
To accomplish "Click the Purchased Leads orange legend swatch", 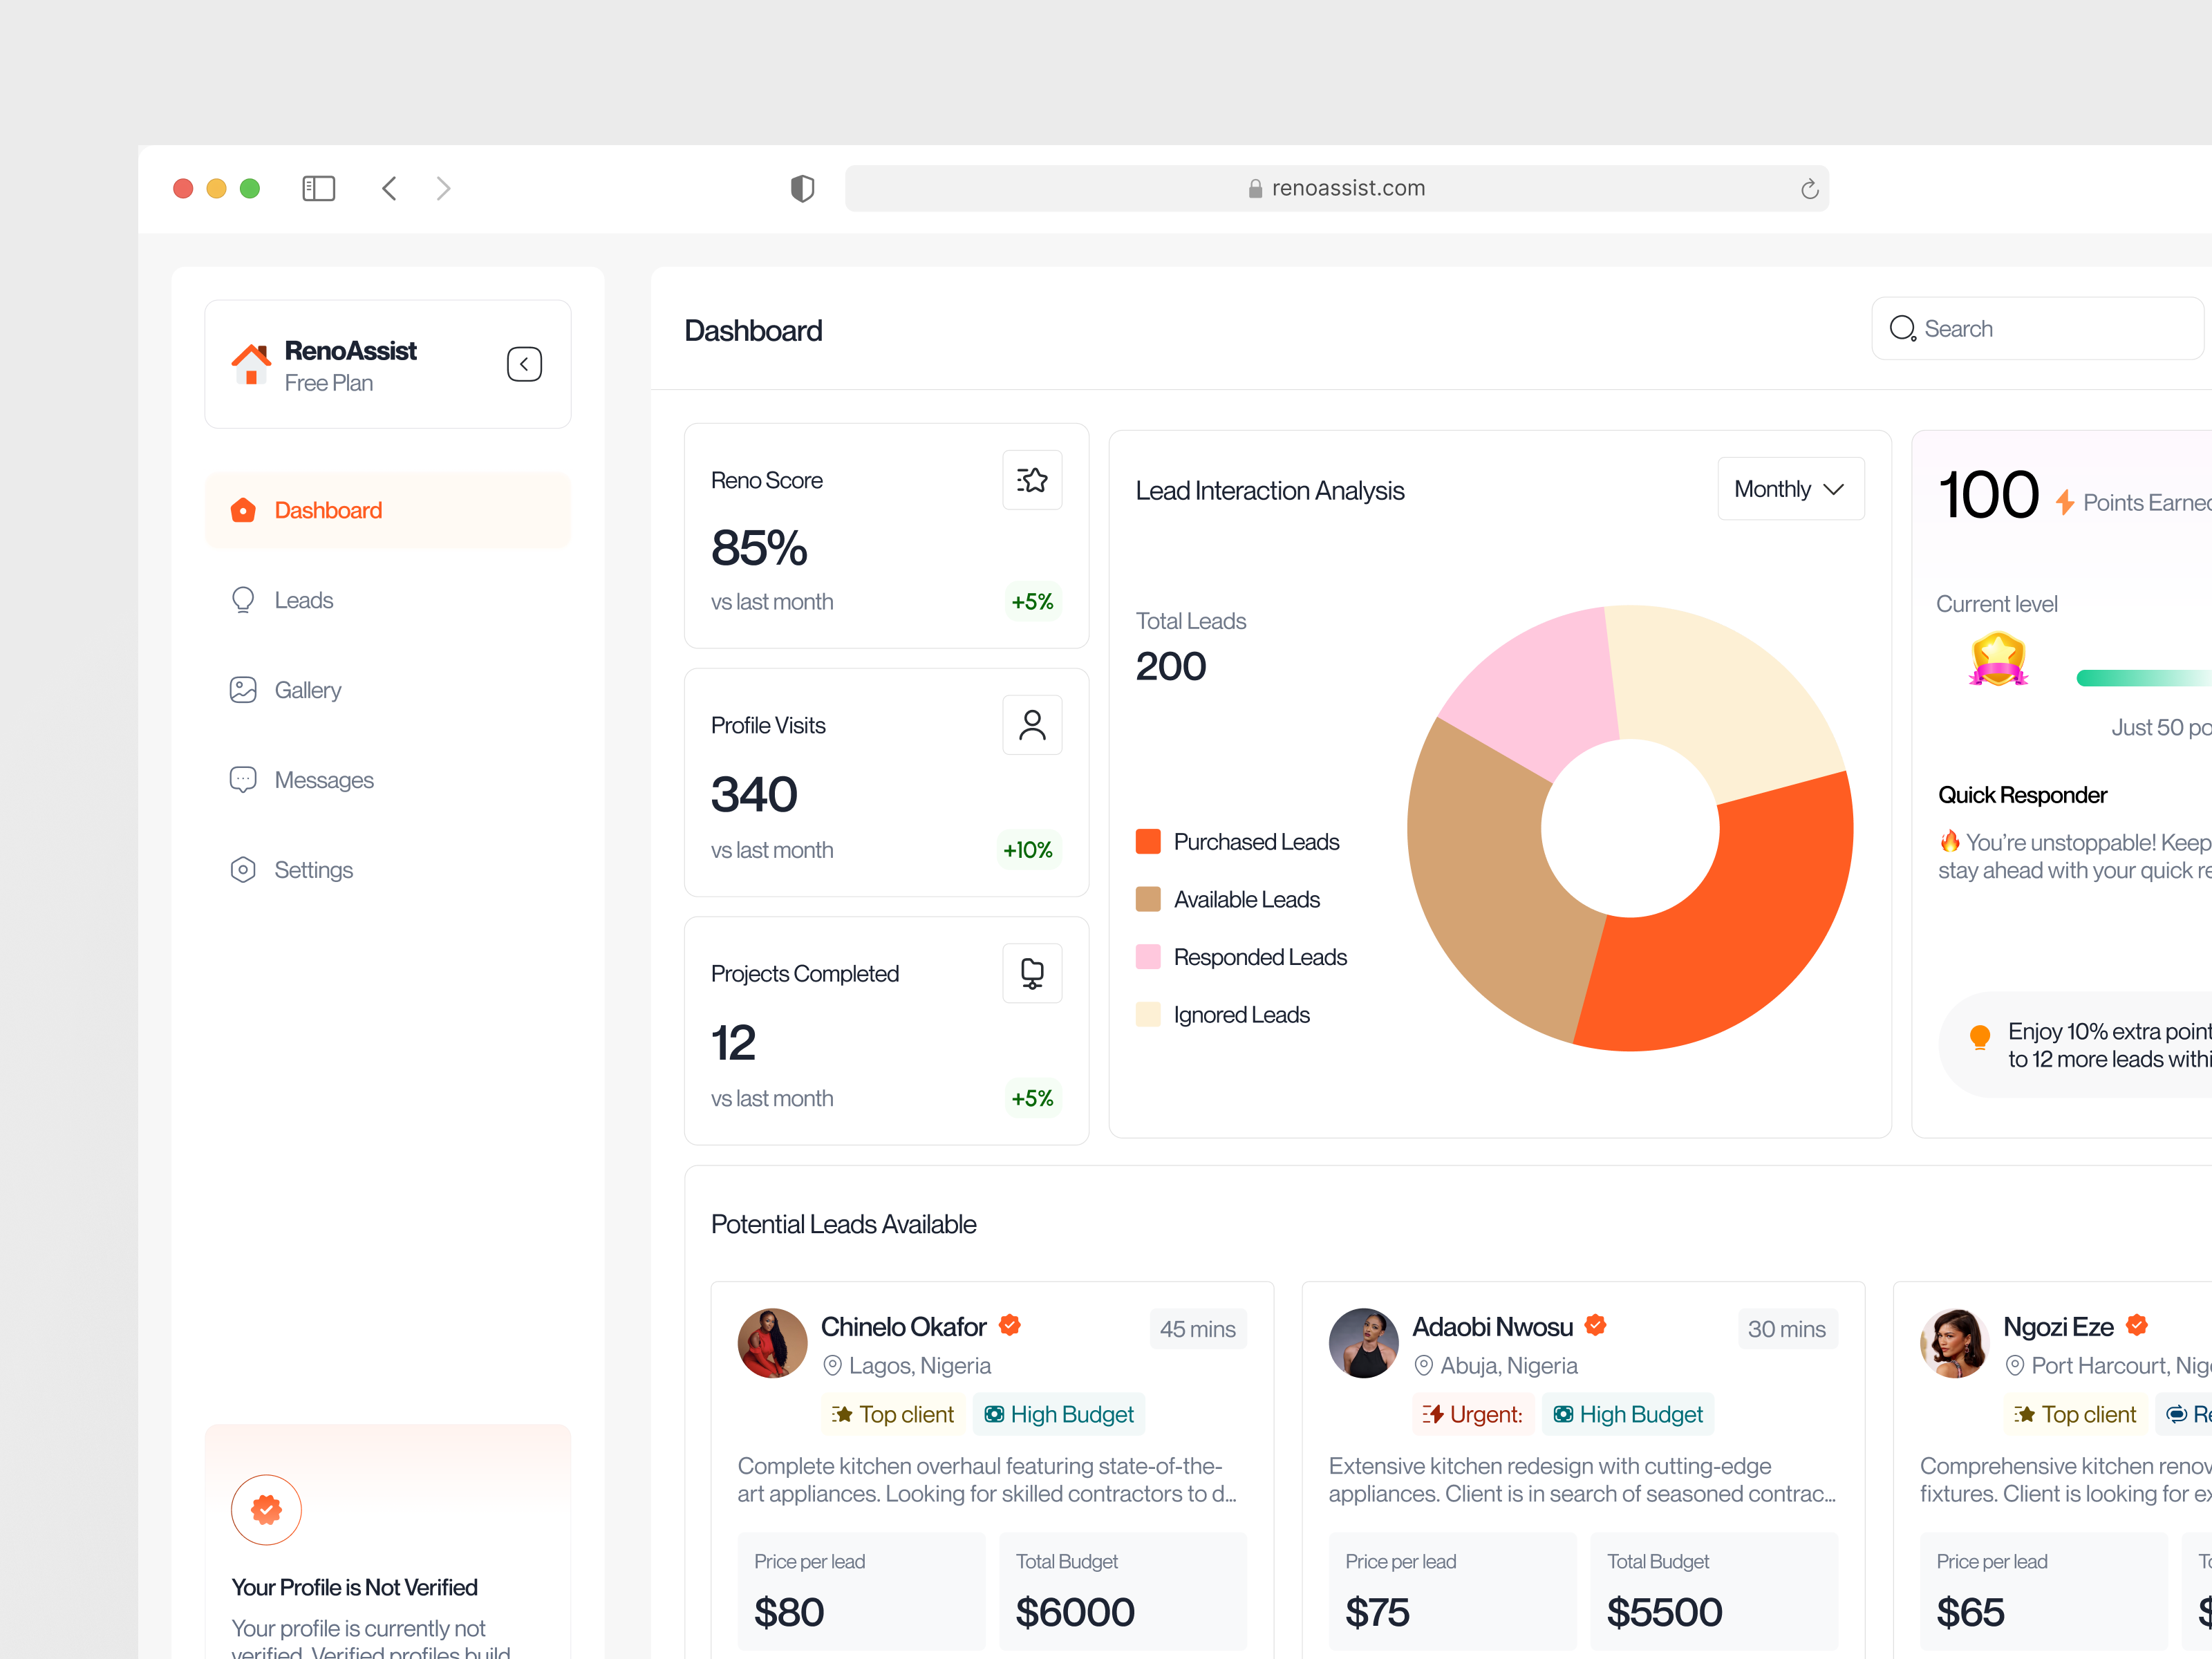I will [1148, 841].
